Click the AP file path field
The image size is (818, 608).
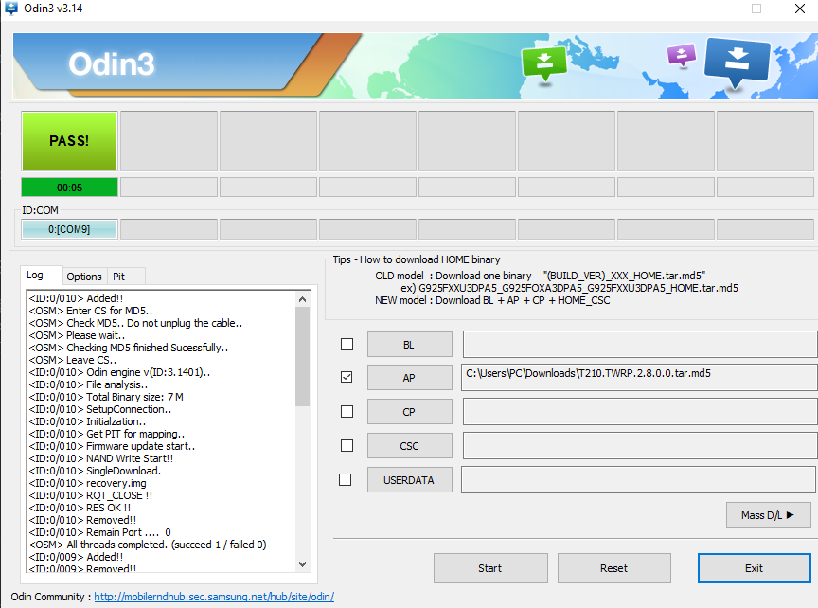coord(640,377)
